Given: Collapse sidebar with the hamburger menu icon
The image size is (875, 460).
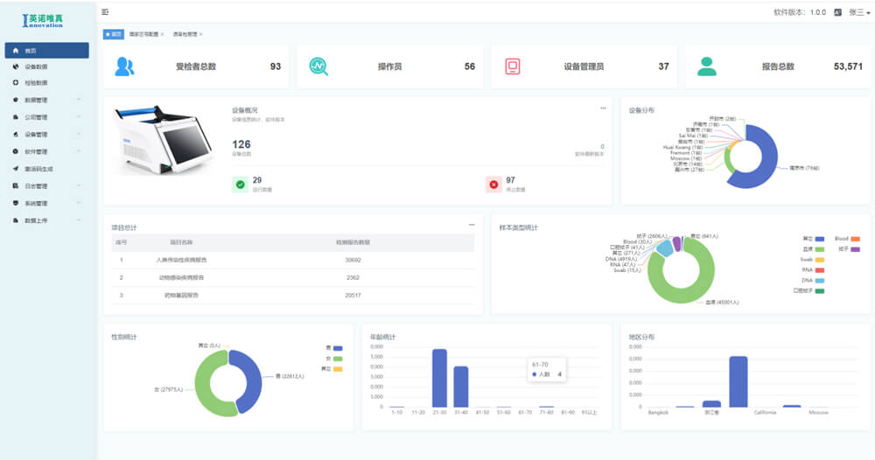Looking at the screenshot, I should click(105, 12).
